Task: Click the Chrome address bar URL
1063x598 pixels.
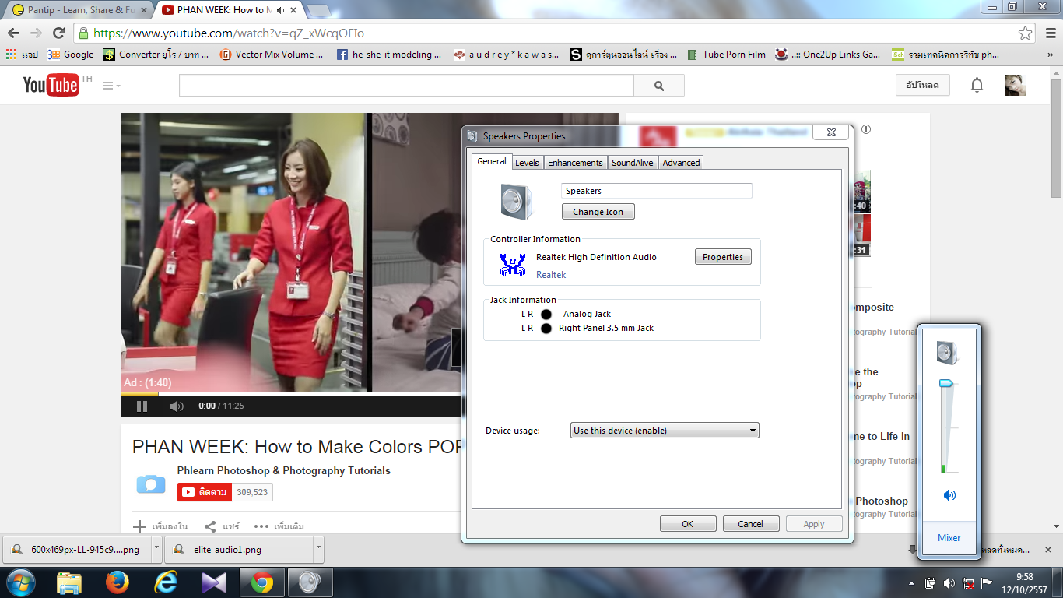Action: 229,33
